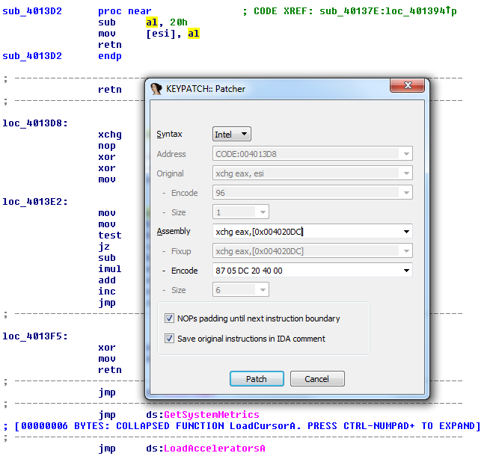Open the Syntax dropdown set to Intel
Viewport: 493px width, 456px height.
coord(232,135)
